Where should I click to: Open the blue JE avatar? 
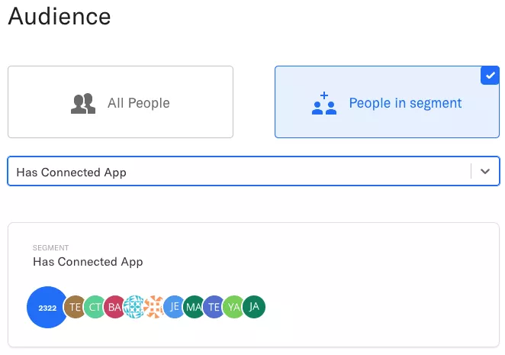174,307
